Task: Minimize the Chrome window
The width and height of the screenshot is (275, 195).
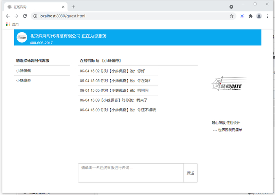Action: tap(243, 4)
